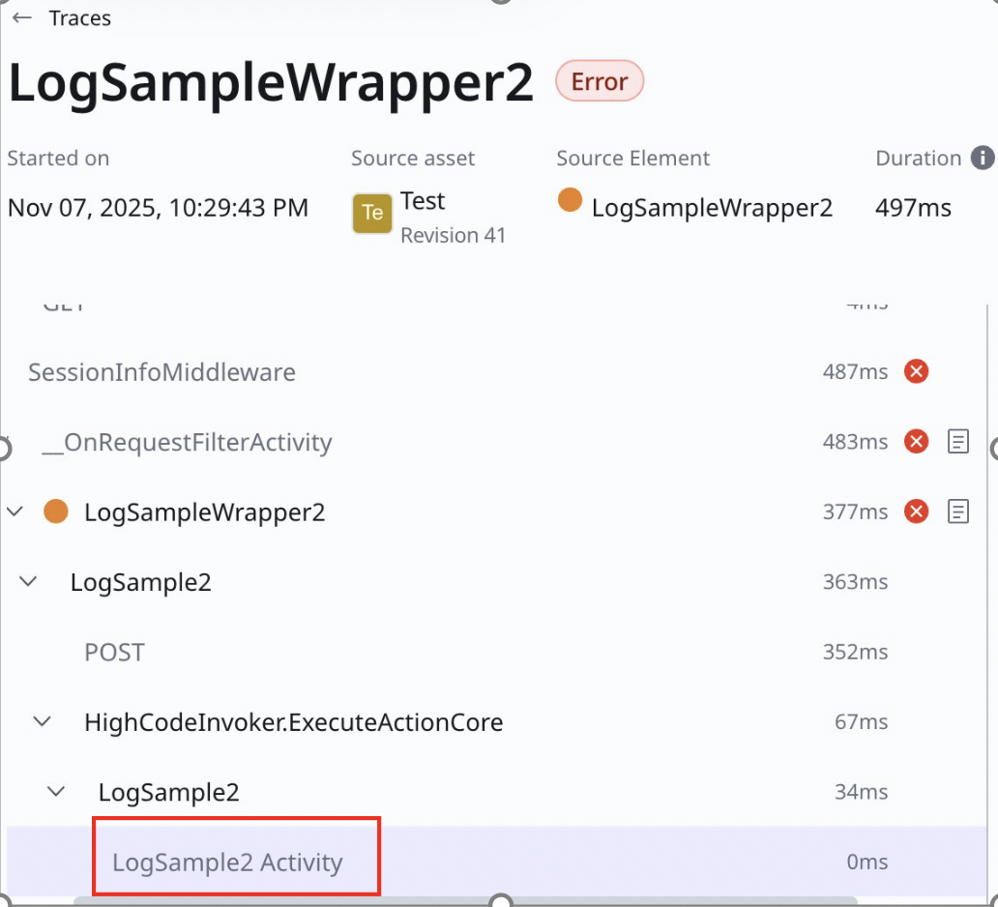
Task: Click the Started on label
Action: click(x=58, y=158)
